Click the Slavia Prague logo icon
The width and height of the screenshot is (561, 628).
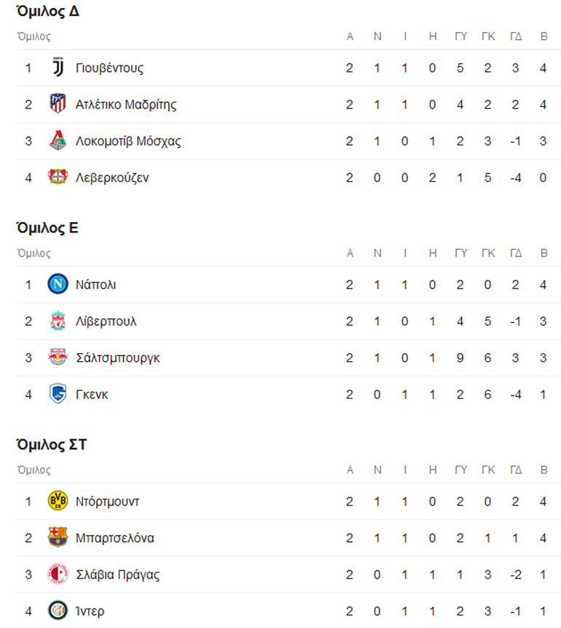[58, 574]
